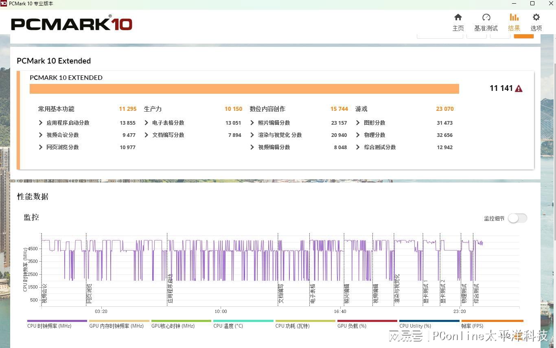
Task: Click the overall score 11 141
Action: (x=501, y=88)
